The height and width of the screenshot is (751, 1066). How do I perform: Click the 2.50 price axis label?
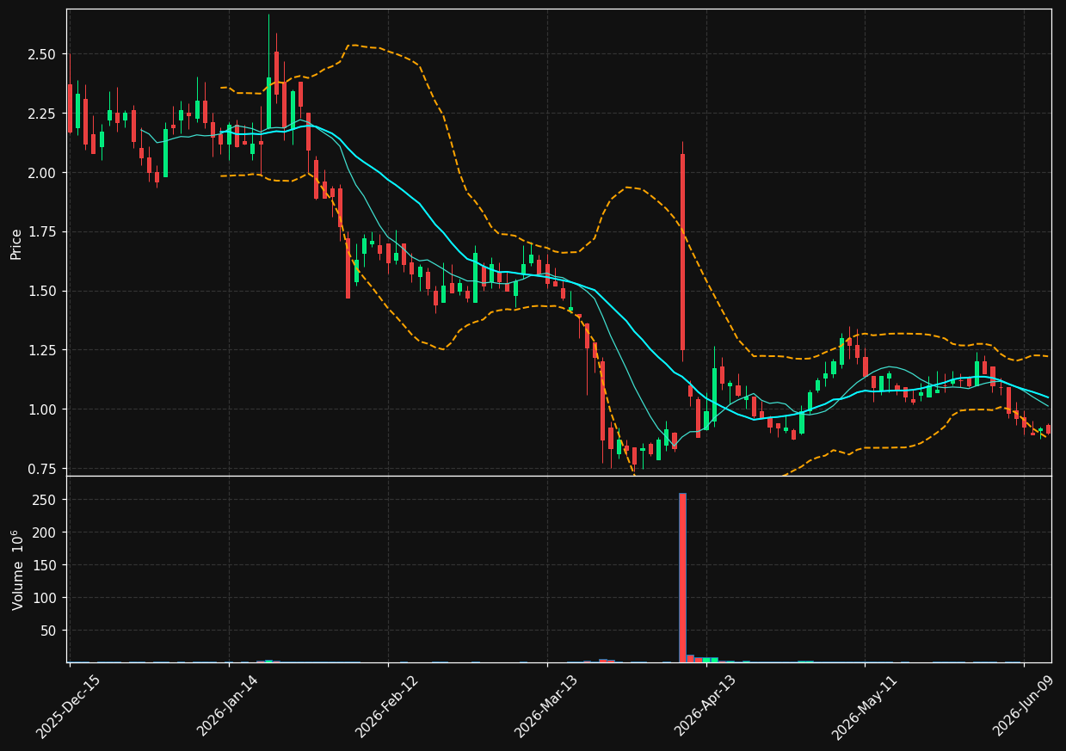[42, 54]
